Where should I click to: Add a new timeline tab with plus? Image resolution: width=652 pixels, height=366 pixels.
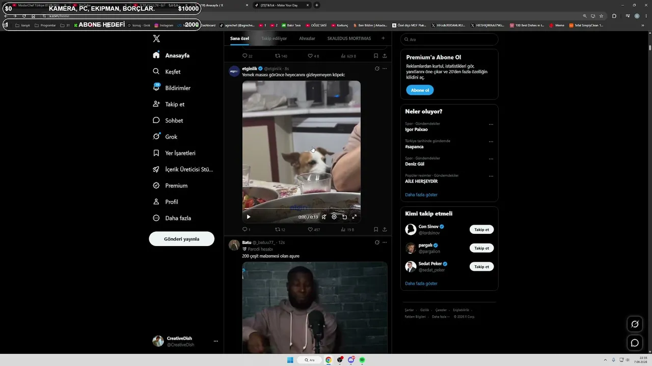click(383, 38)
